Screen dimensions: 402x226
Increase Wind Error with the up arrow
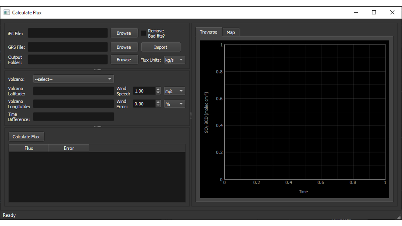coord(158,102)
